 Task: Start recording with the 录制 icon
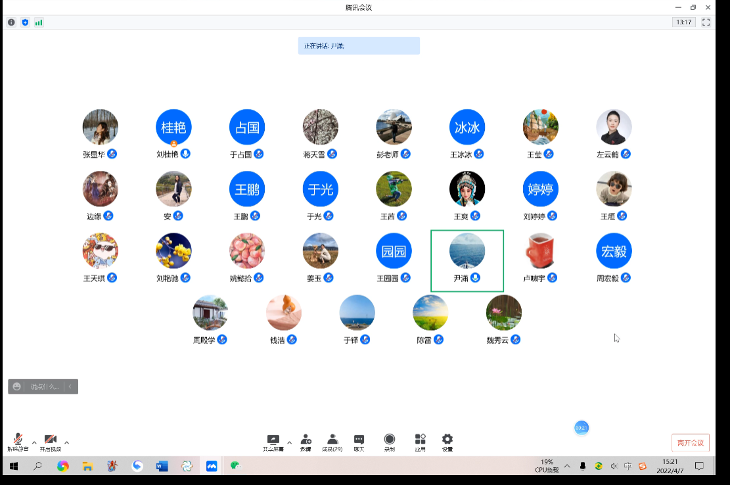(390, 440)
